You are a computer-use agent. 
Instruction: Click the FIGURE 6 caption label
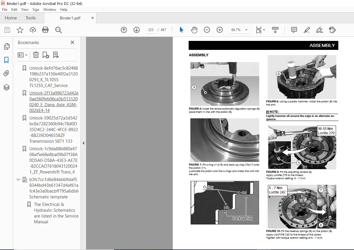195,109
